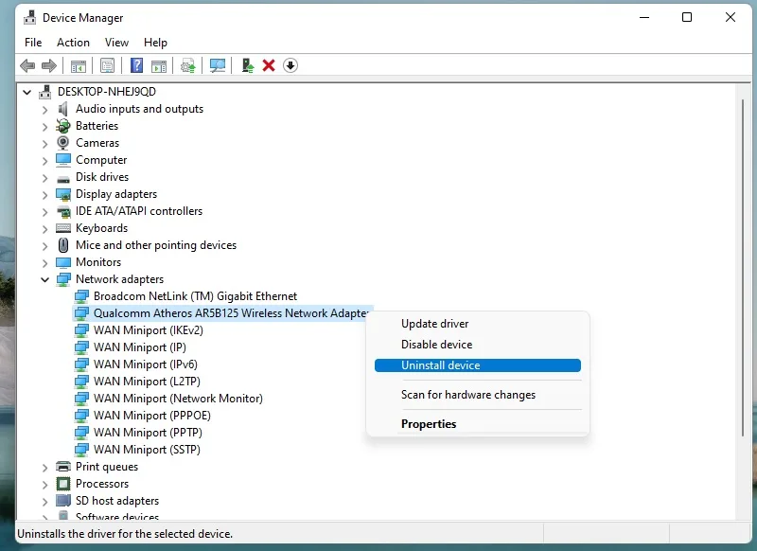Click the Properties sheet toolbar icon
The width and height of the screenshot is (757, 551).
pos(107,65)
